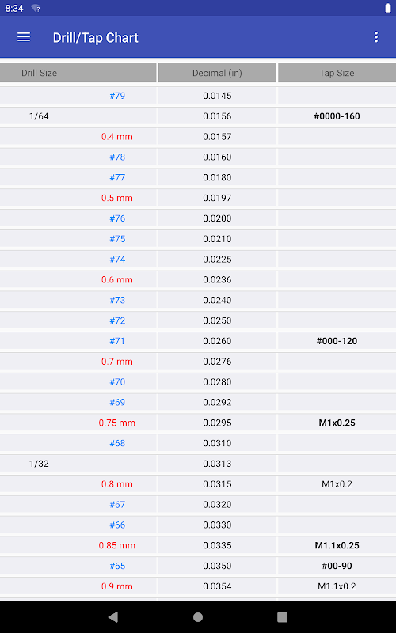396x633 pixels.
Task: Open the hamburger navigation menu
Action: (24, 37)
